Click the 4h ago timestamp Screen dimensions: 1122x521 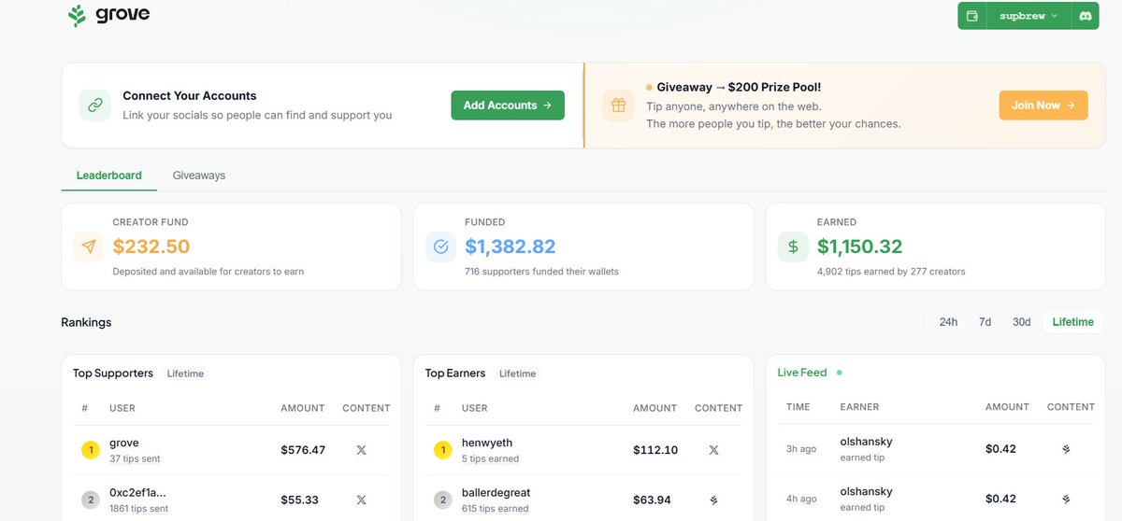tap(801, 499)
